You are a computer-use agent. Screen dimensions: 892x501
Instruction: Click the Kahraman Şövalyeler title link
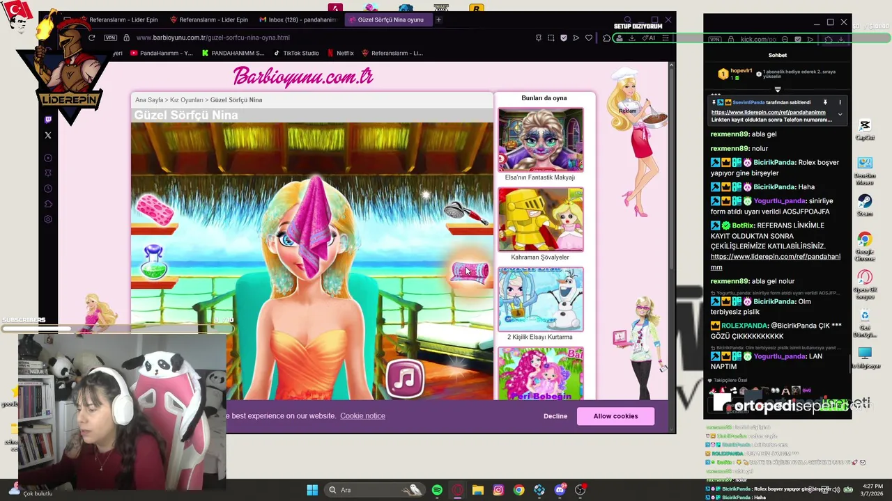(x=540, y=257)
